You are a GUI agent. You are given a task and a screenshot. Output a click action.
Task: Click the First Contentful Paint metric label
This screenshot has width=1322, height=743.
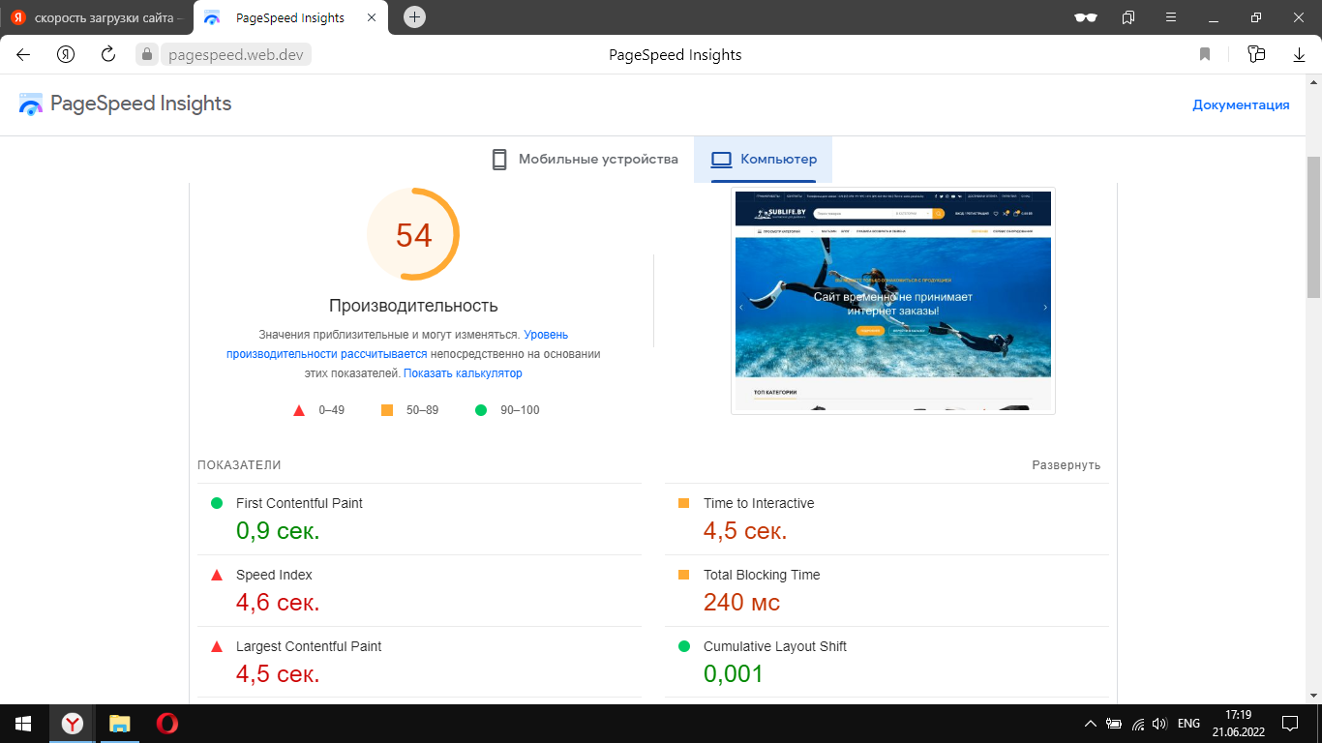tap(299, 503)
